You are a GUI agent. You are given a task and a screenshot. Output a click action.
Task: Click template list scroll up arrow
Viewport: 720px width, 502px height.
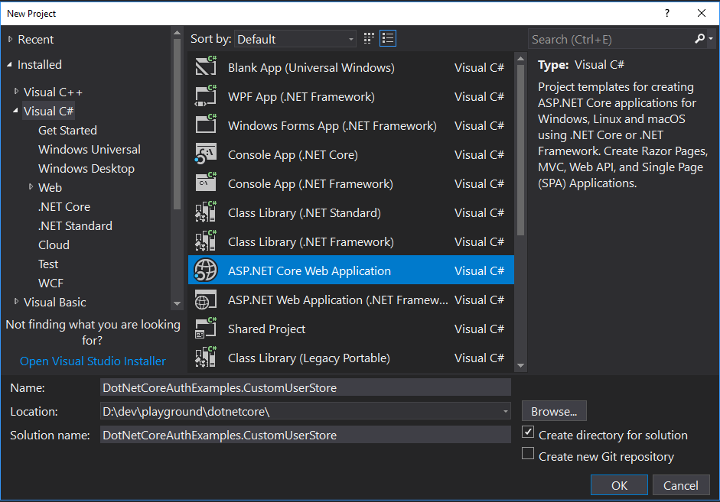click(520, 59)
